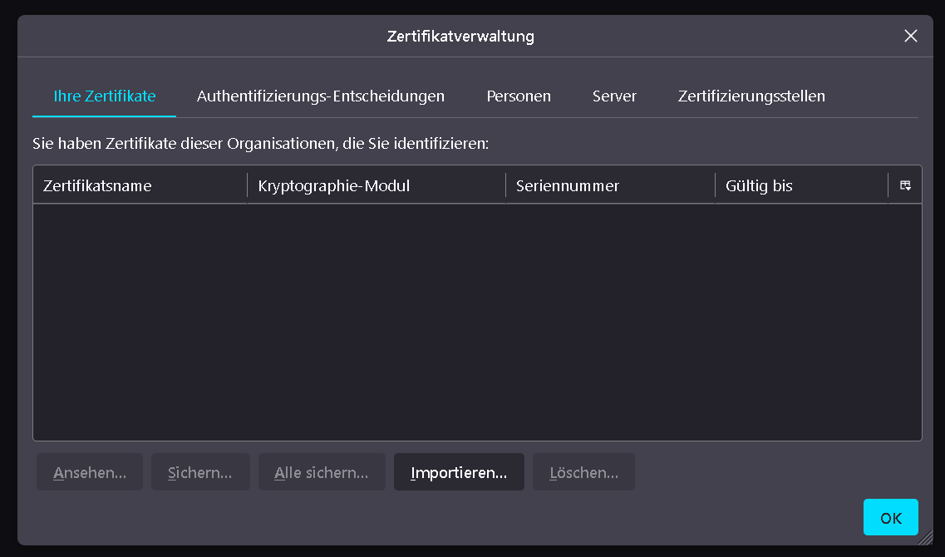Open the column picker icon in table header

coord(905,185)
